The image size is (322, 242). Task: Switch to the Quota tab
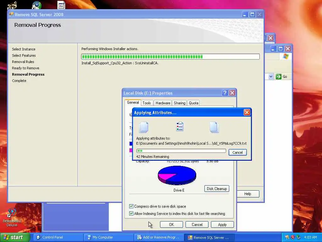click(193, 103)
